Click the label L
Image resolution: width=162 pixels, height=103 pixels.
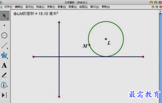point(109,43)
